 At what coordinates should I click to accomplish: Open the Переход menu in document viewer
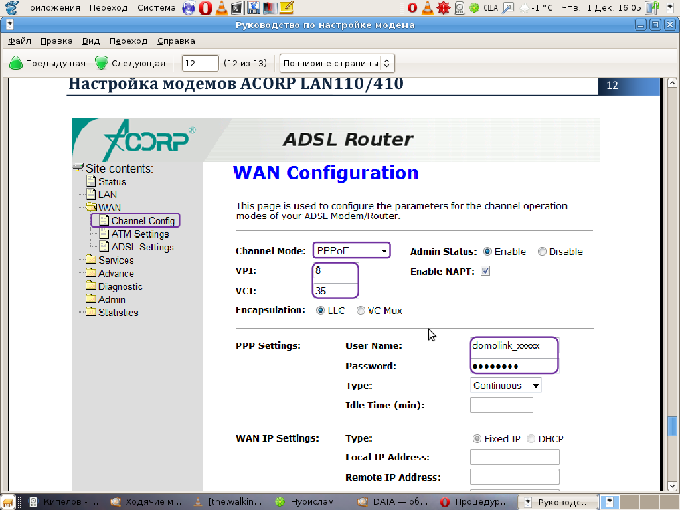coord(128,41)
